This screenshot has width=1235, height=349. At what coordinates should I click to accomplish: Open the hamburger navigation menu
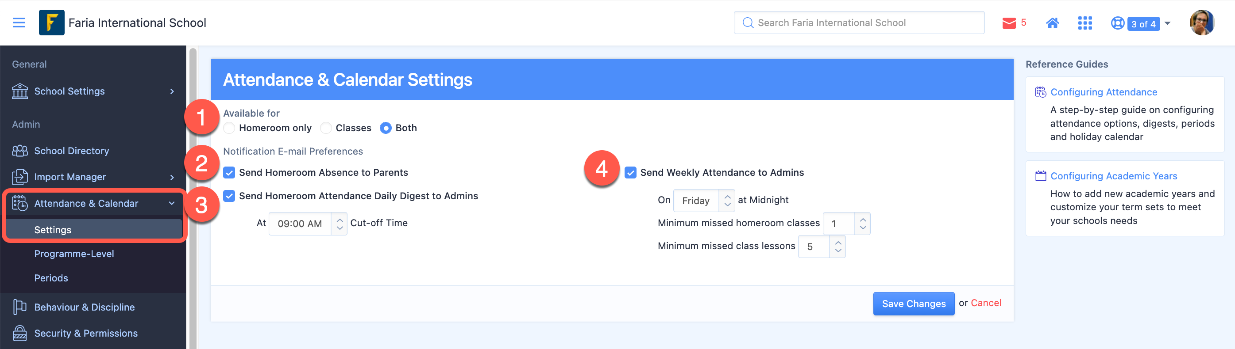tap(19, 23)
